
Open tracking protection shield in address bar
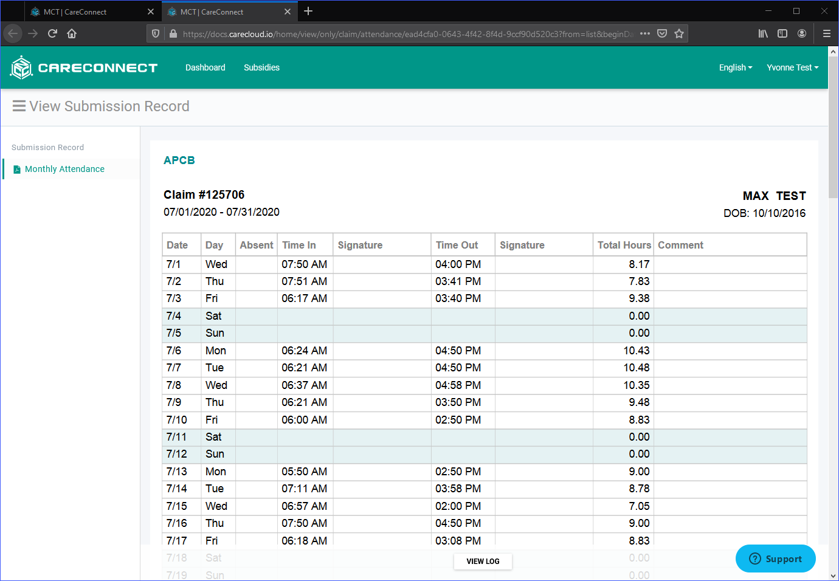[156, 34]
